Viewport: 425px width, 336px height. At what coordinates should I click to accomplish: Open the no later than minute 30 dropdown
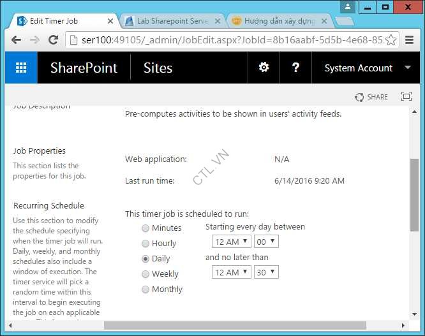[x=265, y=272]
